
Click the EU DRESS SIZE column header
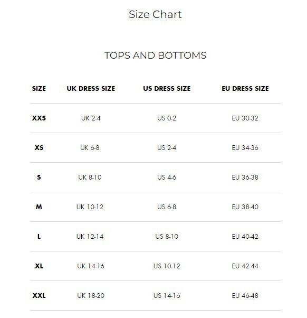coord(245,88)
